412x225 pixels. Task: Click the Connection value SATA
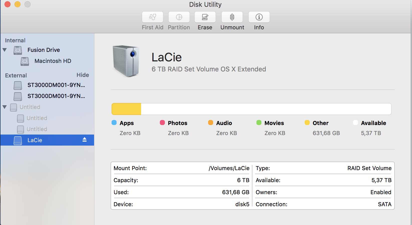[385, 204]
